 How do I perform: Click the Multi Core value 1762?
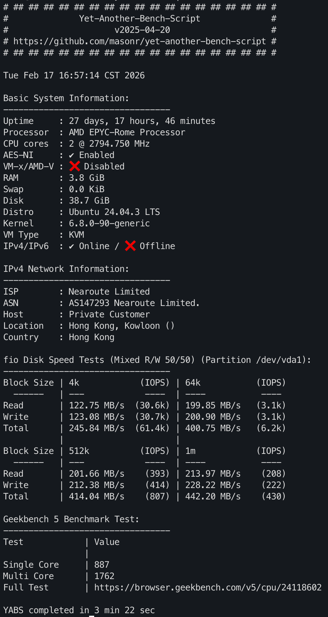tap(104, 576)
